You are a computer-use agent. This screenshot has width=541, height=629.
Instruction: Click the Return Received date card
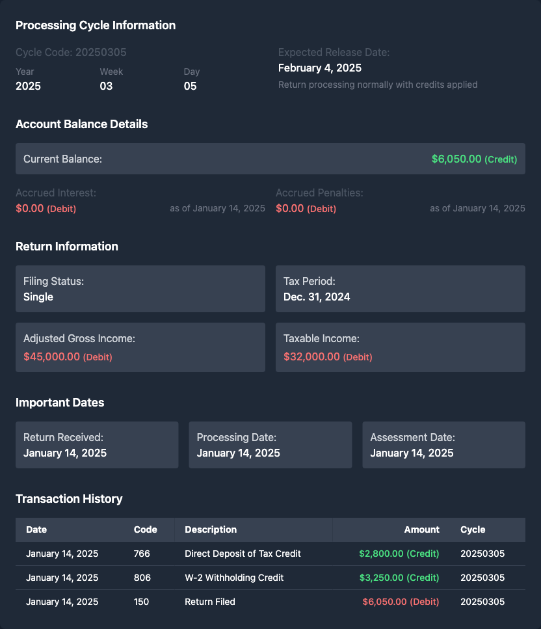(x=97, y=445)
